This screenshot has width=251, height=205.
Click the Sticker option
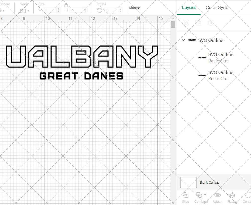[5, 4]
